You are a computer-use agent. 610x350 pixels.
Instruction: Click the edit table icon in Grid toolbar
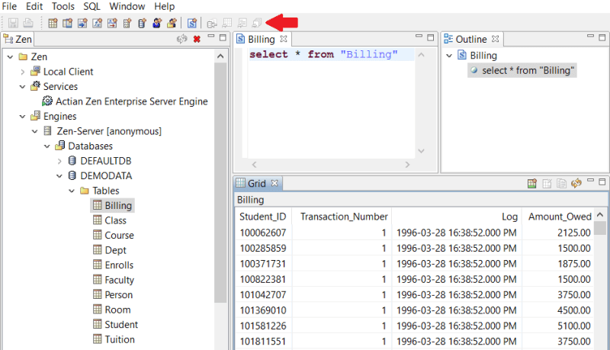click(547, 183)
